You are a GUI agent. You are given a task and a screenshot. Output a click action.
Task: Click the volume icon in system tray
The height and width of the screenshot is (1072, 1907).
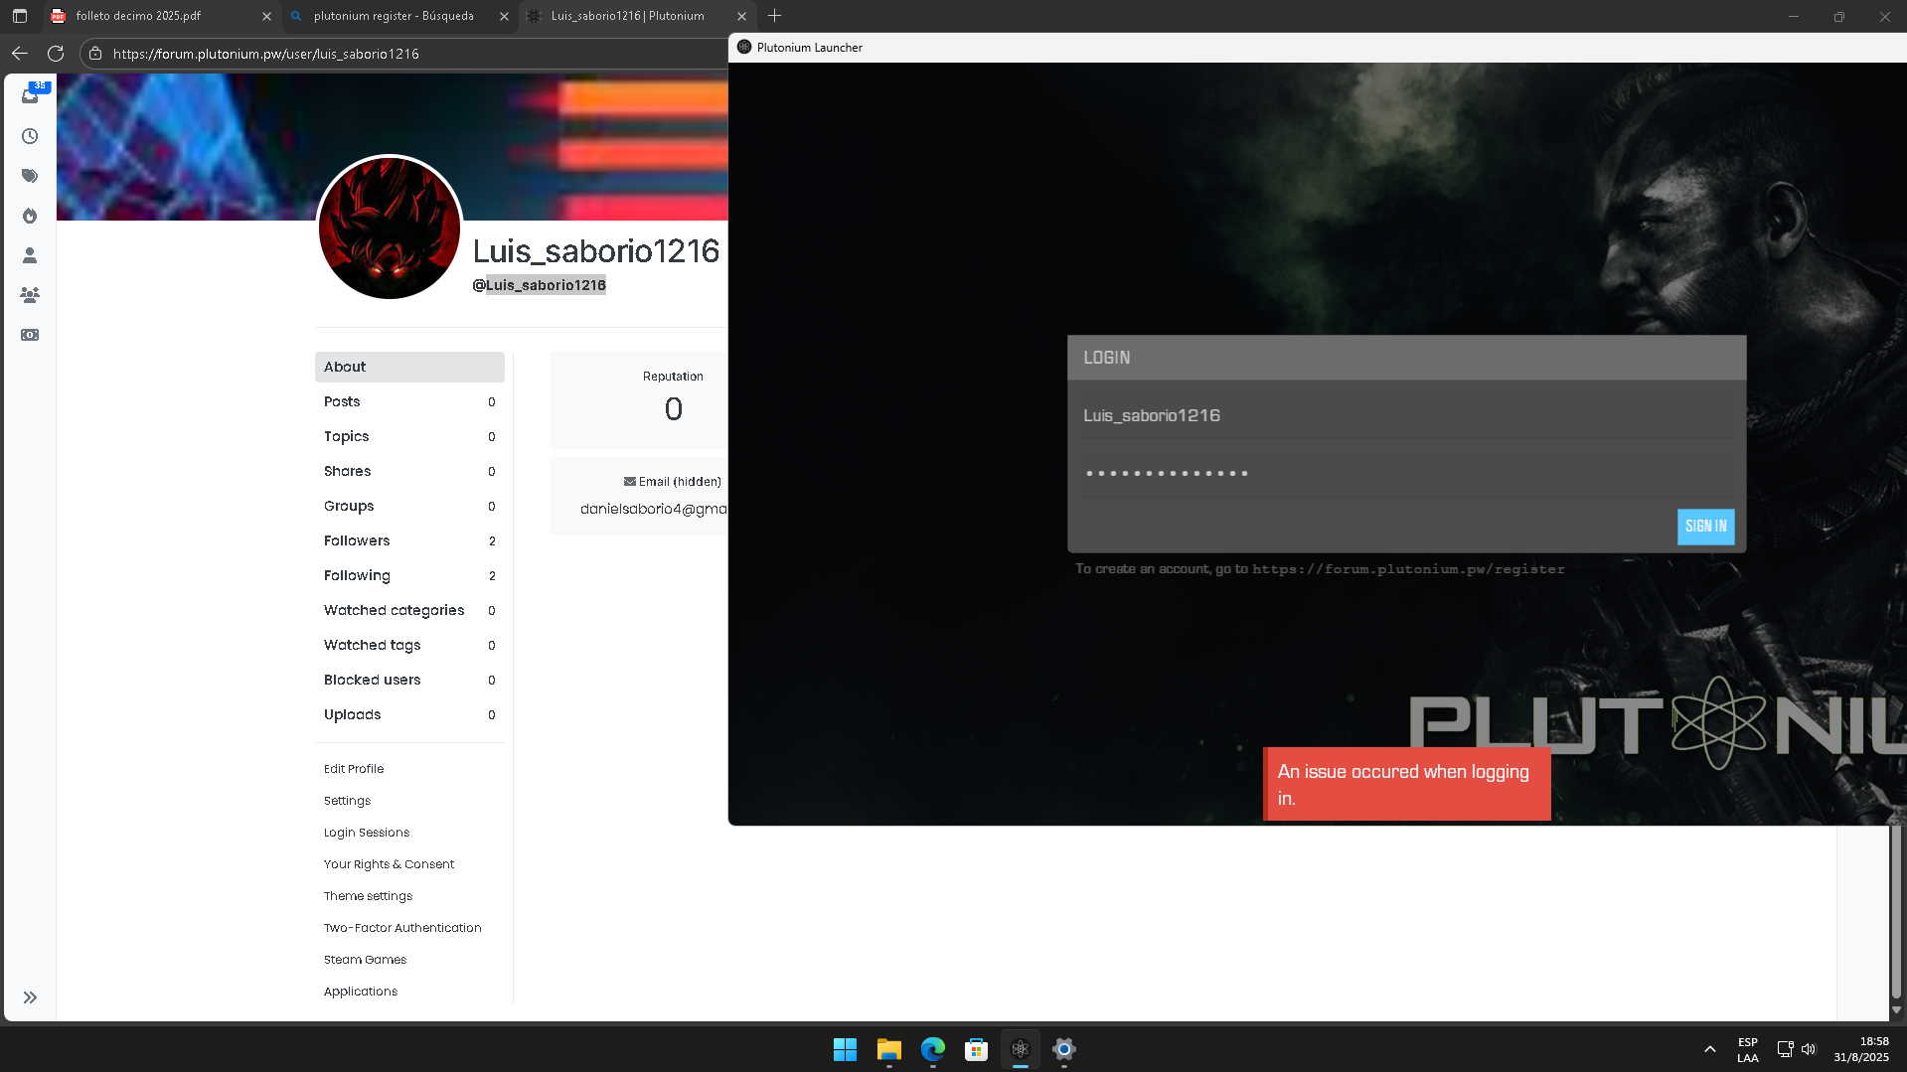[x=1809, y=1049]
